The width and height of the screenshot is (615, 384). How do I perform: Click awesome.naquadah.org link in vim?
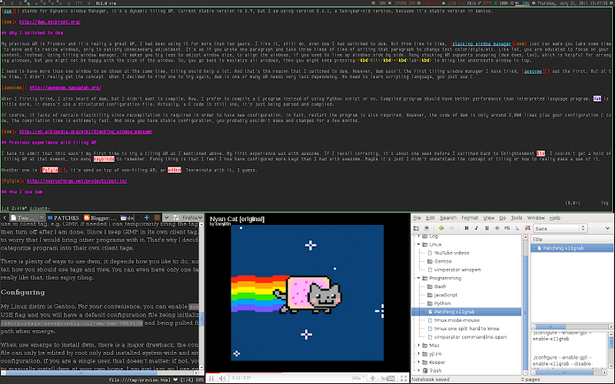pyautogui.click(x=65, y=88)
